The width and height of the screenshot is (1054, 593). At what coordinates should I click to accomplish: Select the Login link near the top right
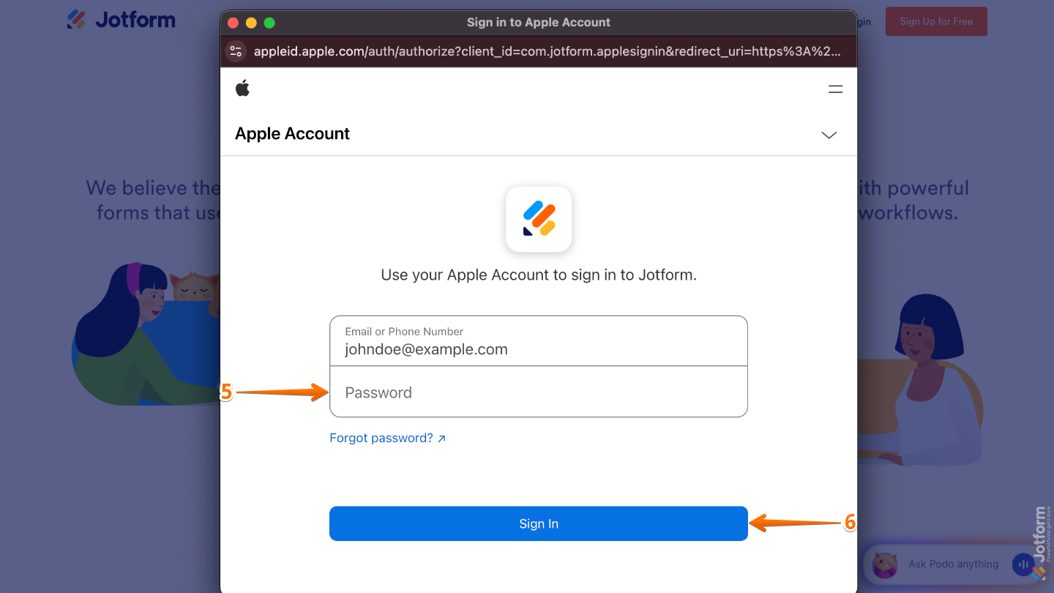tap(864, 21)
